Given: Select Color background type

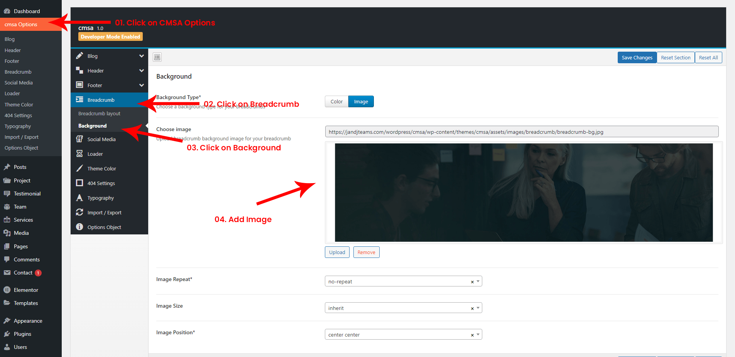Looking at the screenshot, I should point(336,102).
